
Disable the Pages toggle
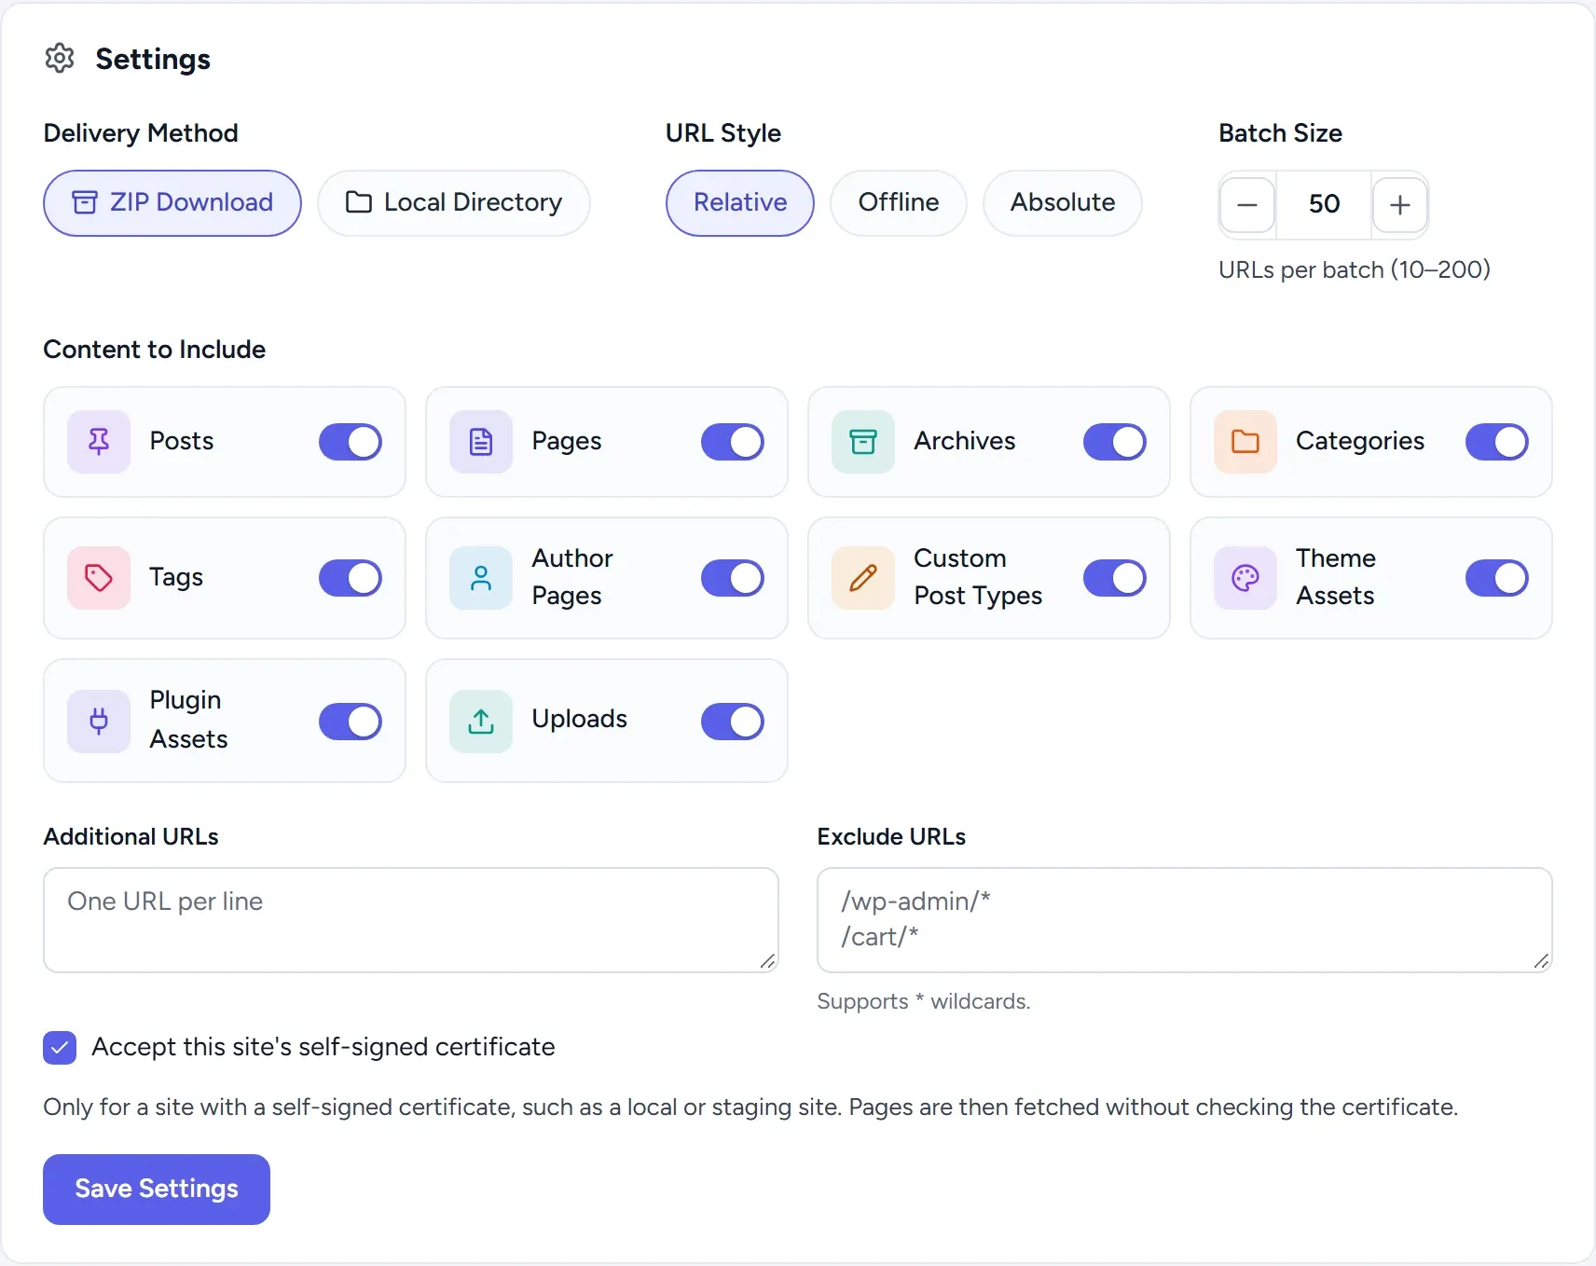(733, 442)
